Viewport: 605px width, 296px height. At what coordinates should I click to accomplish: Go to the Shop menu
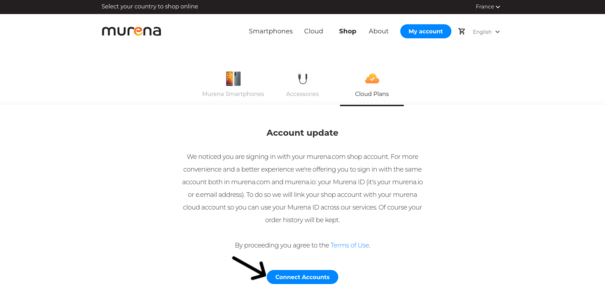347,31
